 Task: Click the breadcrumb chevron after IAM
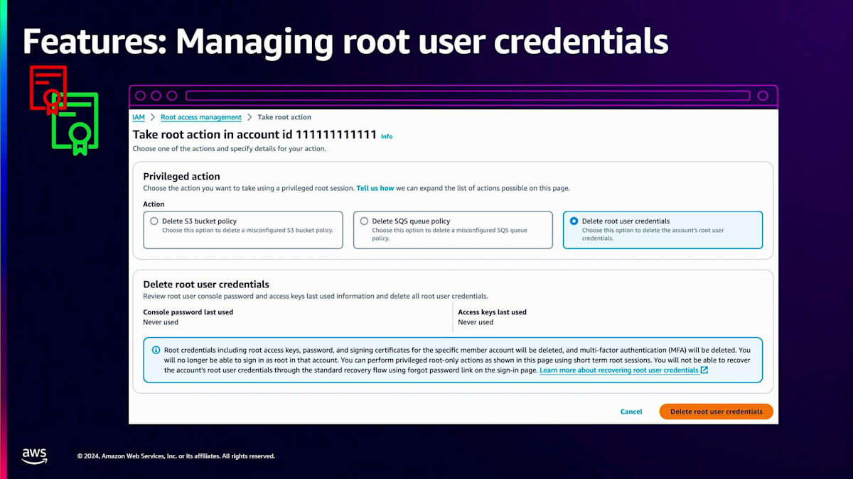point(153,117)
